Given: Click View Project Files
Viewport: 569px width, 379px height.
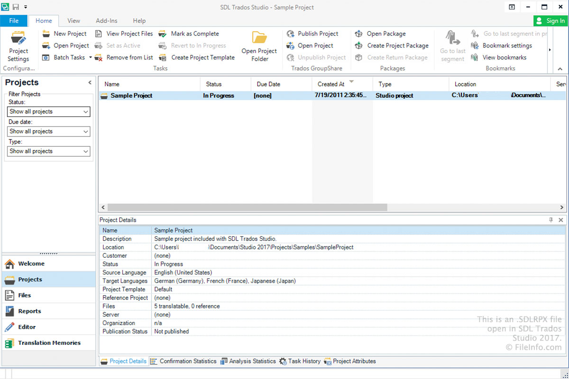Looking at the screenshot, I should 124,34.
